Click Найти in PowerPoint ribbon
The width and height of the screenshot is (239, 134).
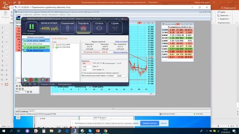(x=221, y=12)
